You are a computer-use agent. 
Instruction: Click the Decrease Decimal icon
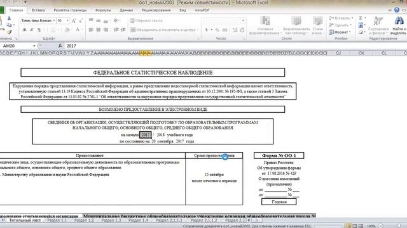242,30
